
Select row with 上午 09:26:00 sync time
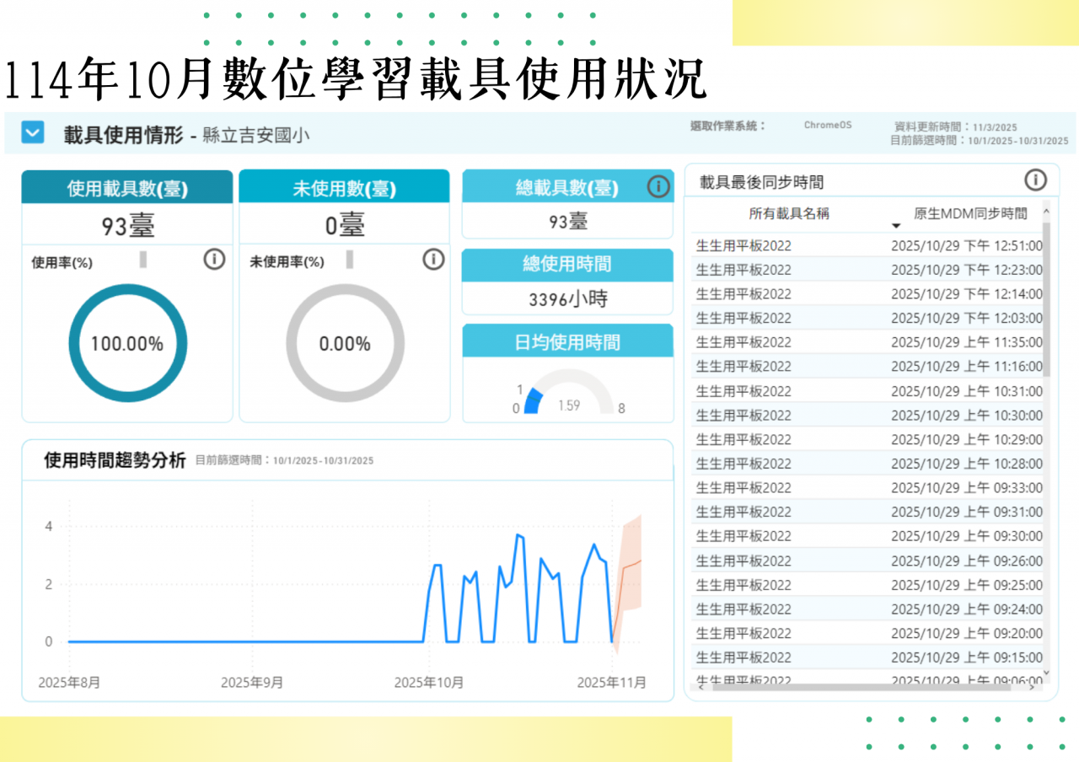tap(867, 561)
